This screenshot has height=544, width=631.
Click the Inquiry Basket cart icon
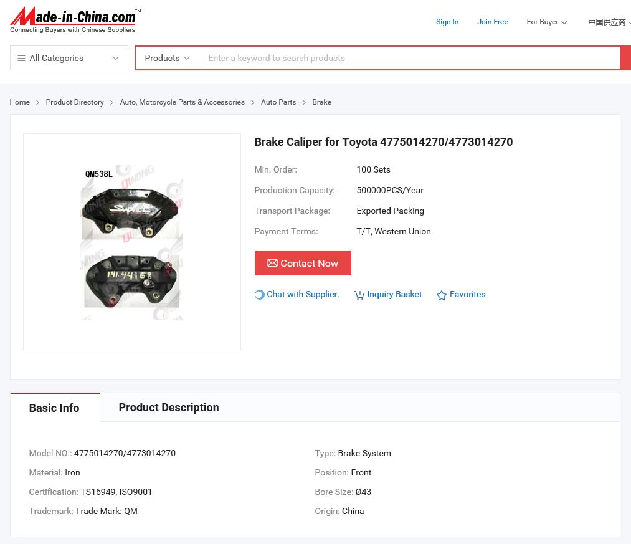[x=359, y=295]
